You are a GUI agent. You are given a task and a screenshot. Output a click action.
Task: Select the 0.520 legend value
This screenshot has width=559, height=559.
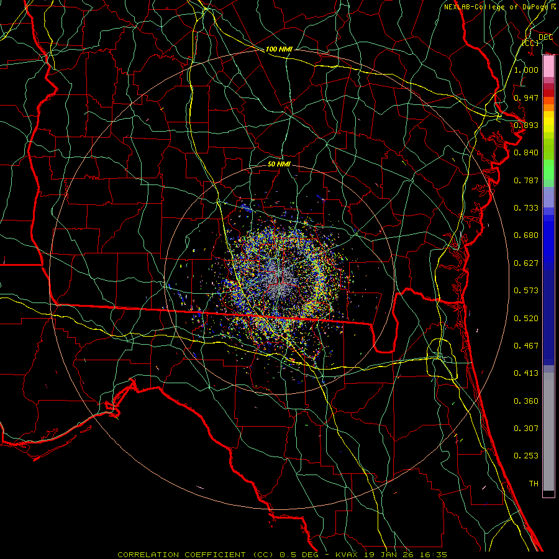(x=526, y=319)
